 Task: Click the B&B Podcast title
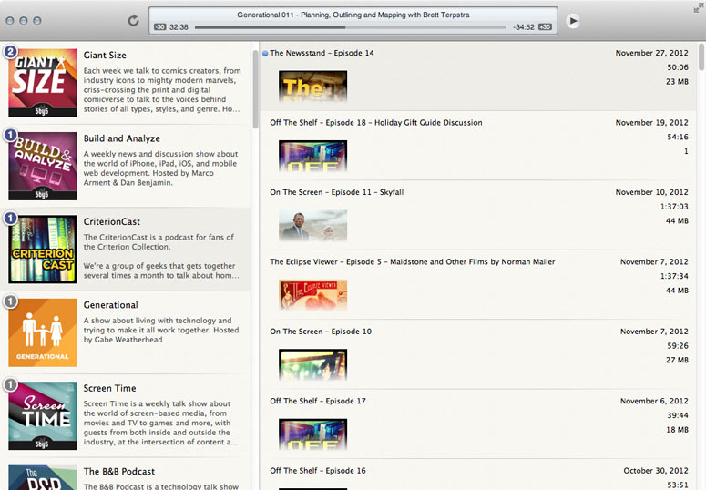[x=119, y=472]
